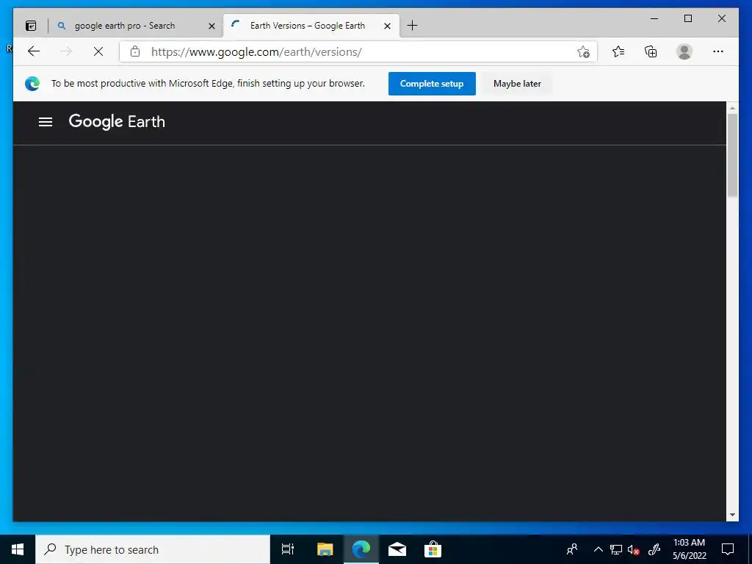
Task: Open File Explorer from the taskbar
Action: click(325, 549)
